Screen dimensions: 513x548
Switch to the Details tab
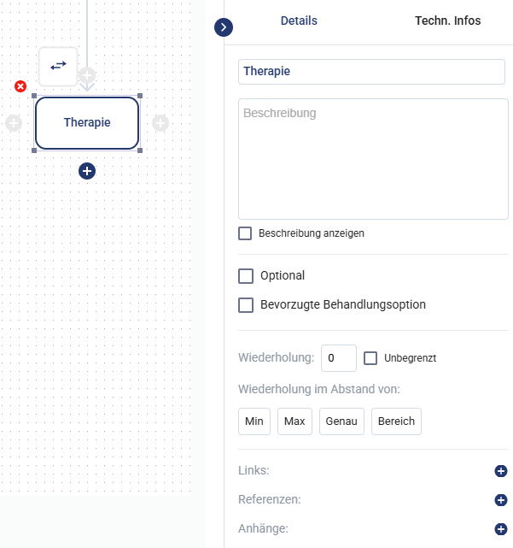click(299, 21)
